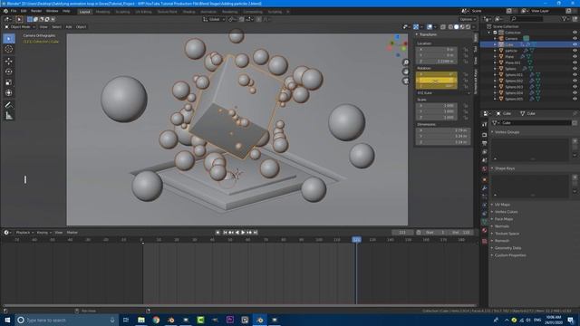Select the Transform tool
Image resolution: width=580 pixels, height=326 pixels.
(9, 92)
